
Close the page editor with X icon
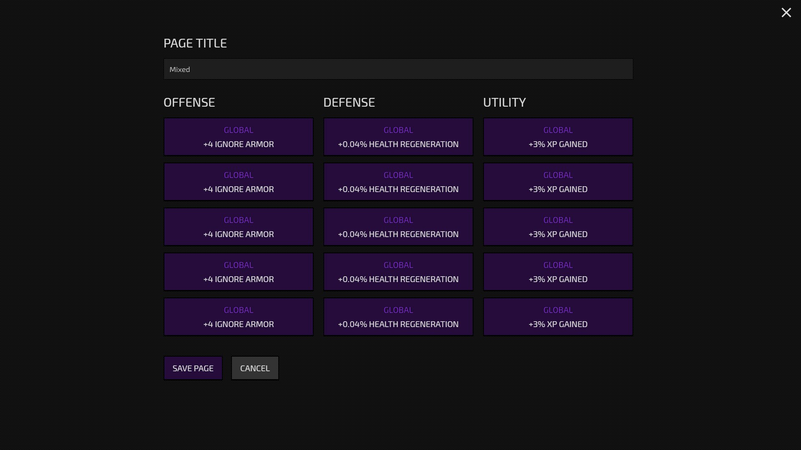tap(786, 12)
